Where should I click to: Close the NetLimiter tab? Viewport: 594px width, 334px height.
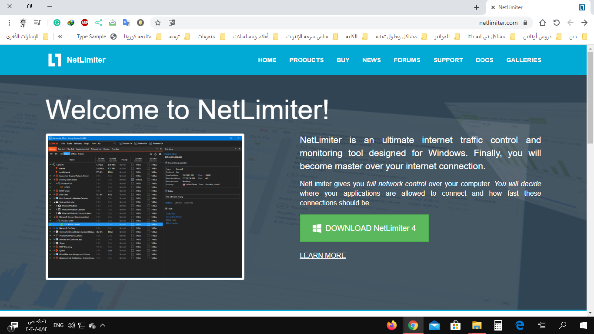[x=493, y=7]
